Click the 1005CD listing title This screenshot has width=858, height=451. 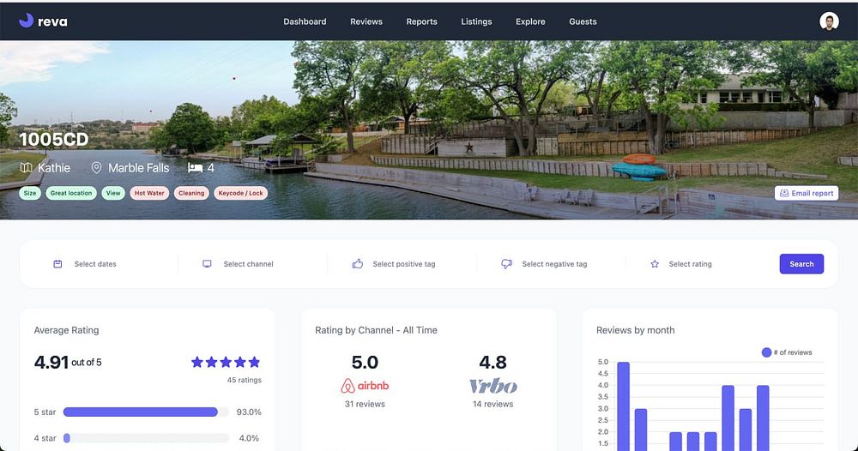pos(53,140)
